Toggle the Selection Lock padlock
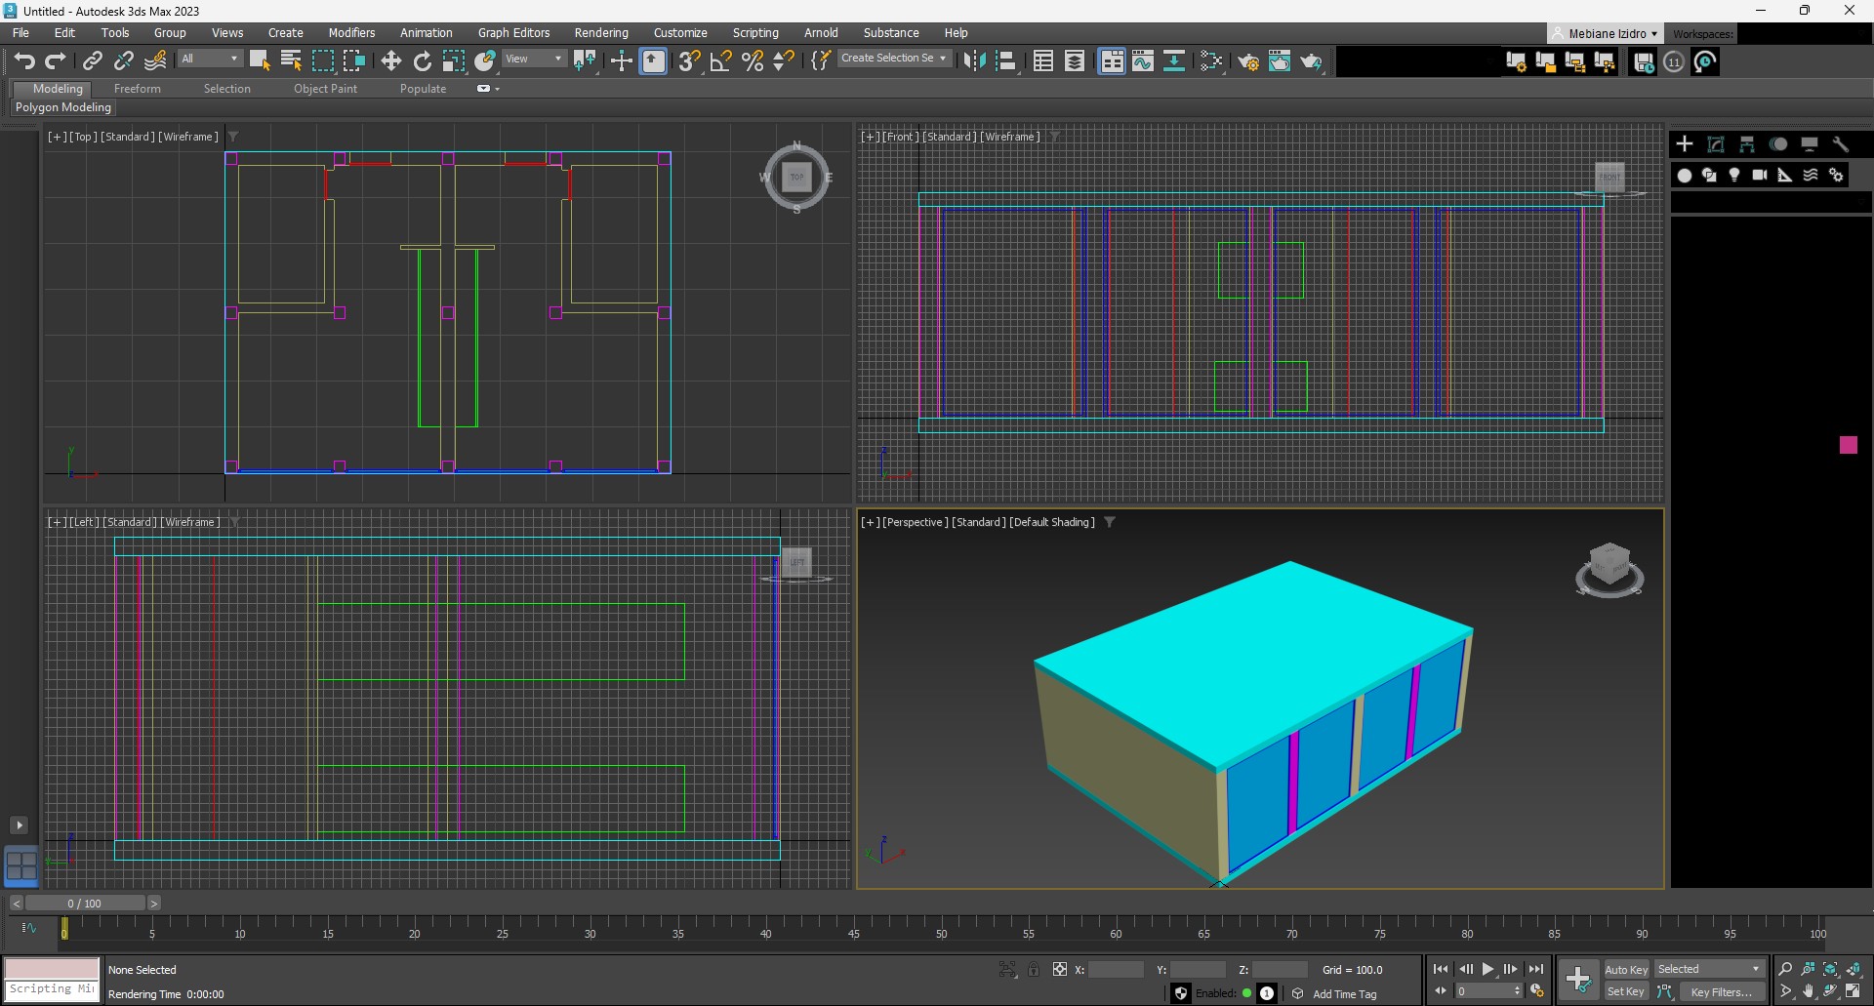1874x1006 pixels. coord(1033,969)
